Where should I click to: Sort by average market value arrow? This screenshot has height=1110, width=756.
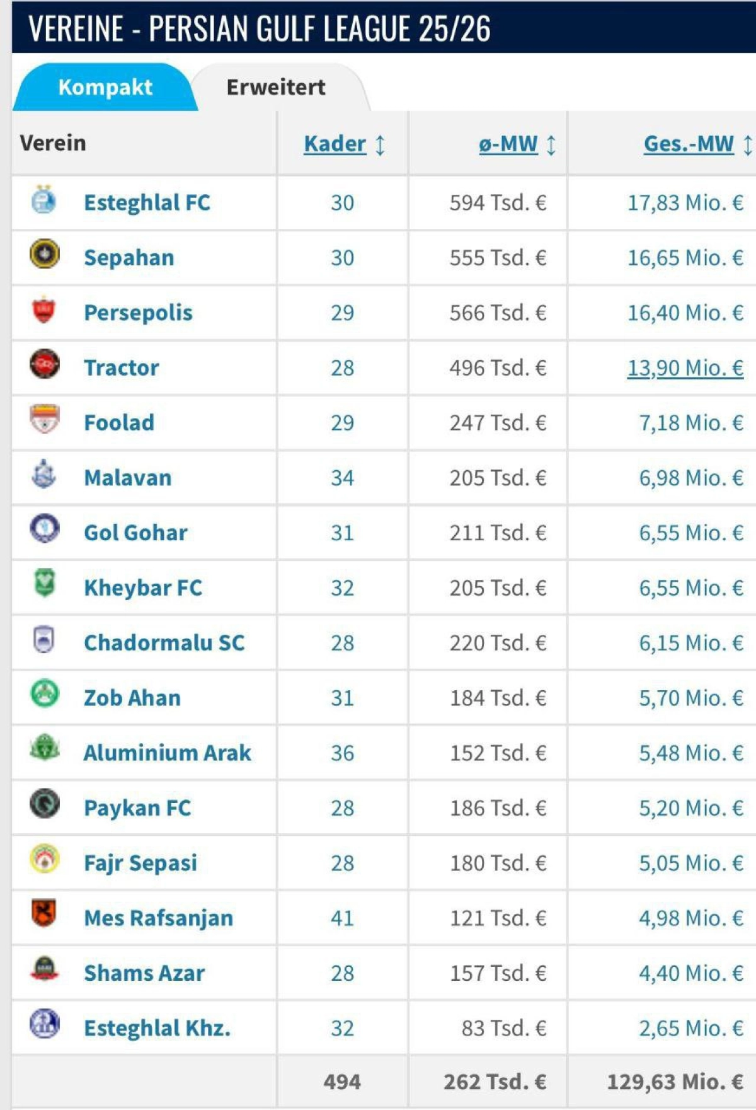pyautogui.click(x=551, y=145)
